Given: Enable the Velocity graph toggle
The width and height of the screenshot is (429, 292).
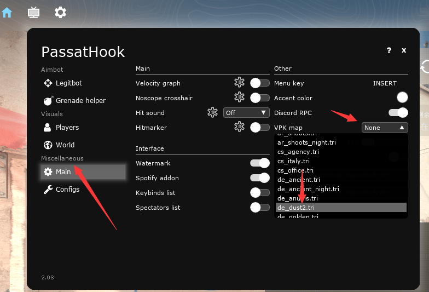Looking at the screenshot, I should pos(259,83).
